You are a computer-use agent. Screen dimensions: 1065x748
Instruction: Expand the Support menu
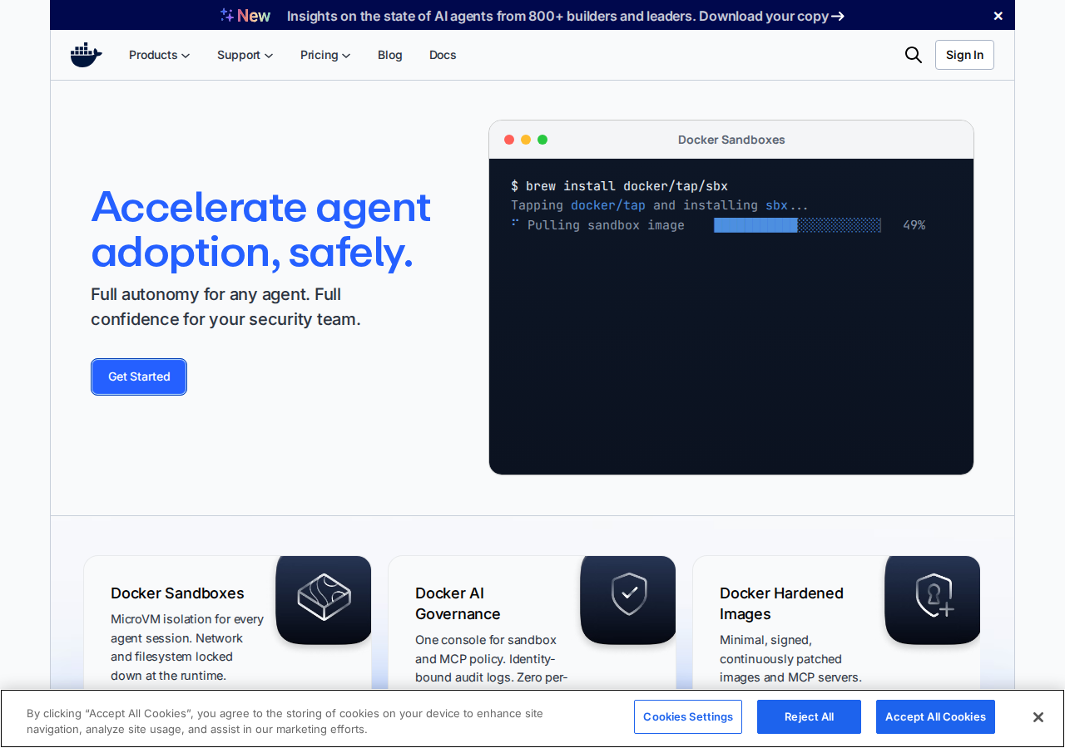click(x=245, y=55)
